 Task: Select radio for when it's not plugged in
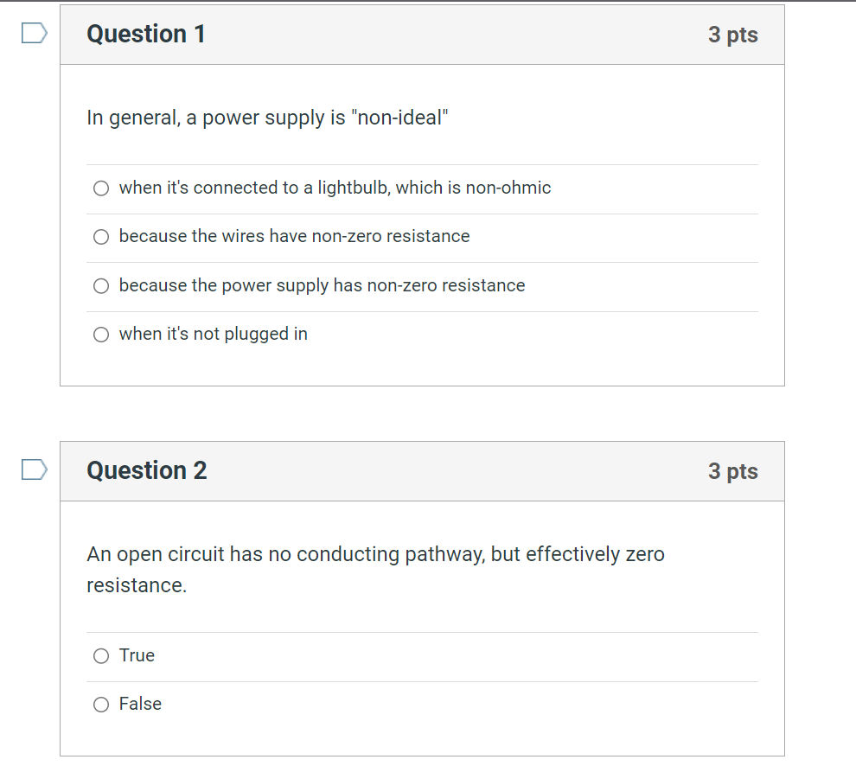101,335
